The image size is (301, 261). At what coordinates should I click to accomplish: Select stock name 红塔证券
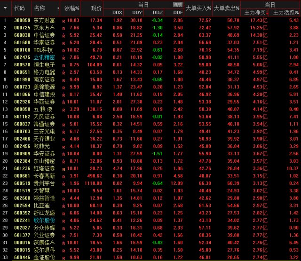pyautogui.click(x=44, y=168)
